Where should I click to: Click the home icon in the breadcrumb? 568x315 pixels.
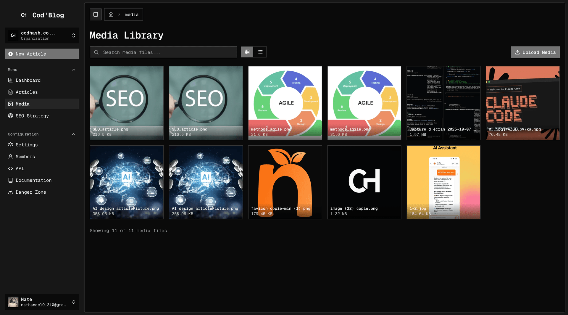(x=111, y=14)
